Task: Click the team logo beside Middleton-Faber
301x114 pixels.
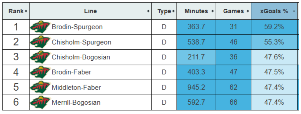Action: coord(40,87)
